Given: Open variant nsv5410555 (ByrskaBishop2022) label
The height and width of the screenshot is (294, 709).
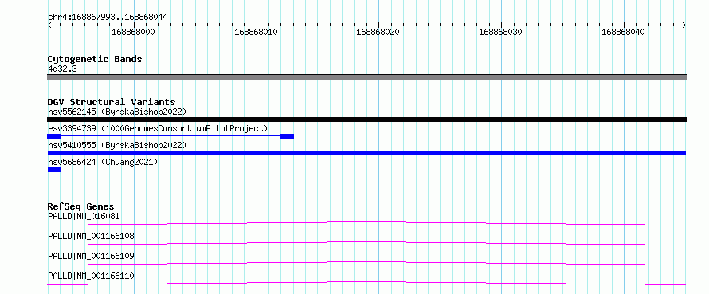Looking at the screenshot, I should pos(117,145).
